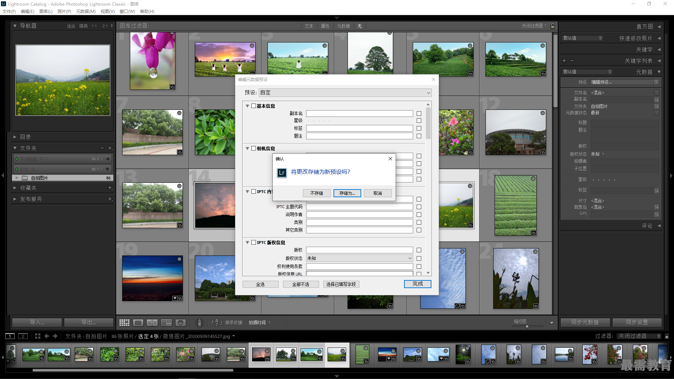Image resolution: width=674 pixels, height=379 pixels.
Task: Check the box beside 星级 row
Action: 419,120
